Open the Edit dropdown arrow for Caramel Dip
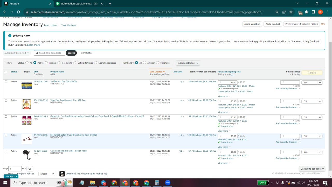 point(320,101)
